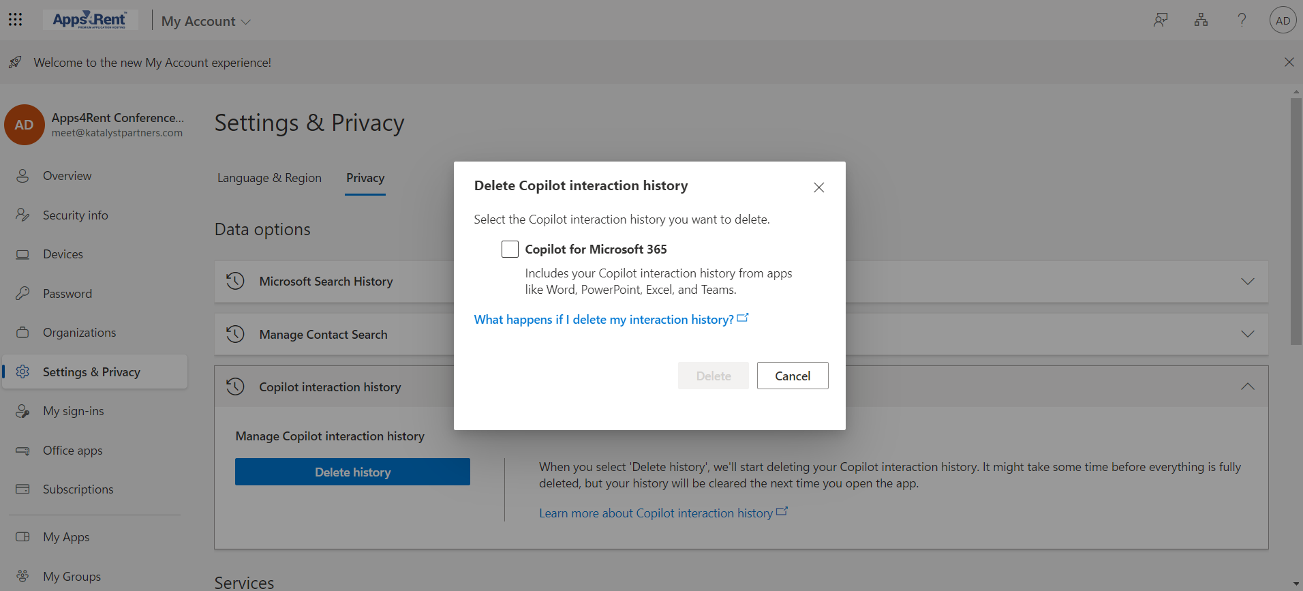
Task: Expand Microsoft Search History chevron
Action: click(x=1247, y=282)
